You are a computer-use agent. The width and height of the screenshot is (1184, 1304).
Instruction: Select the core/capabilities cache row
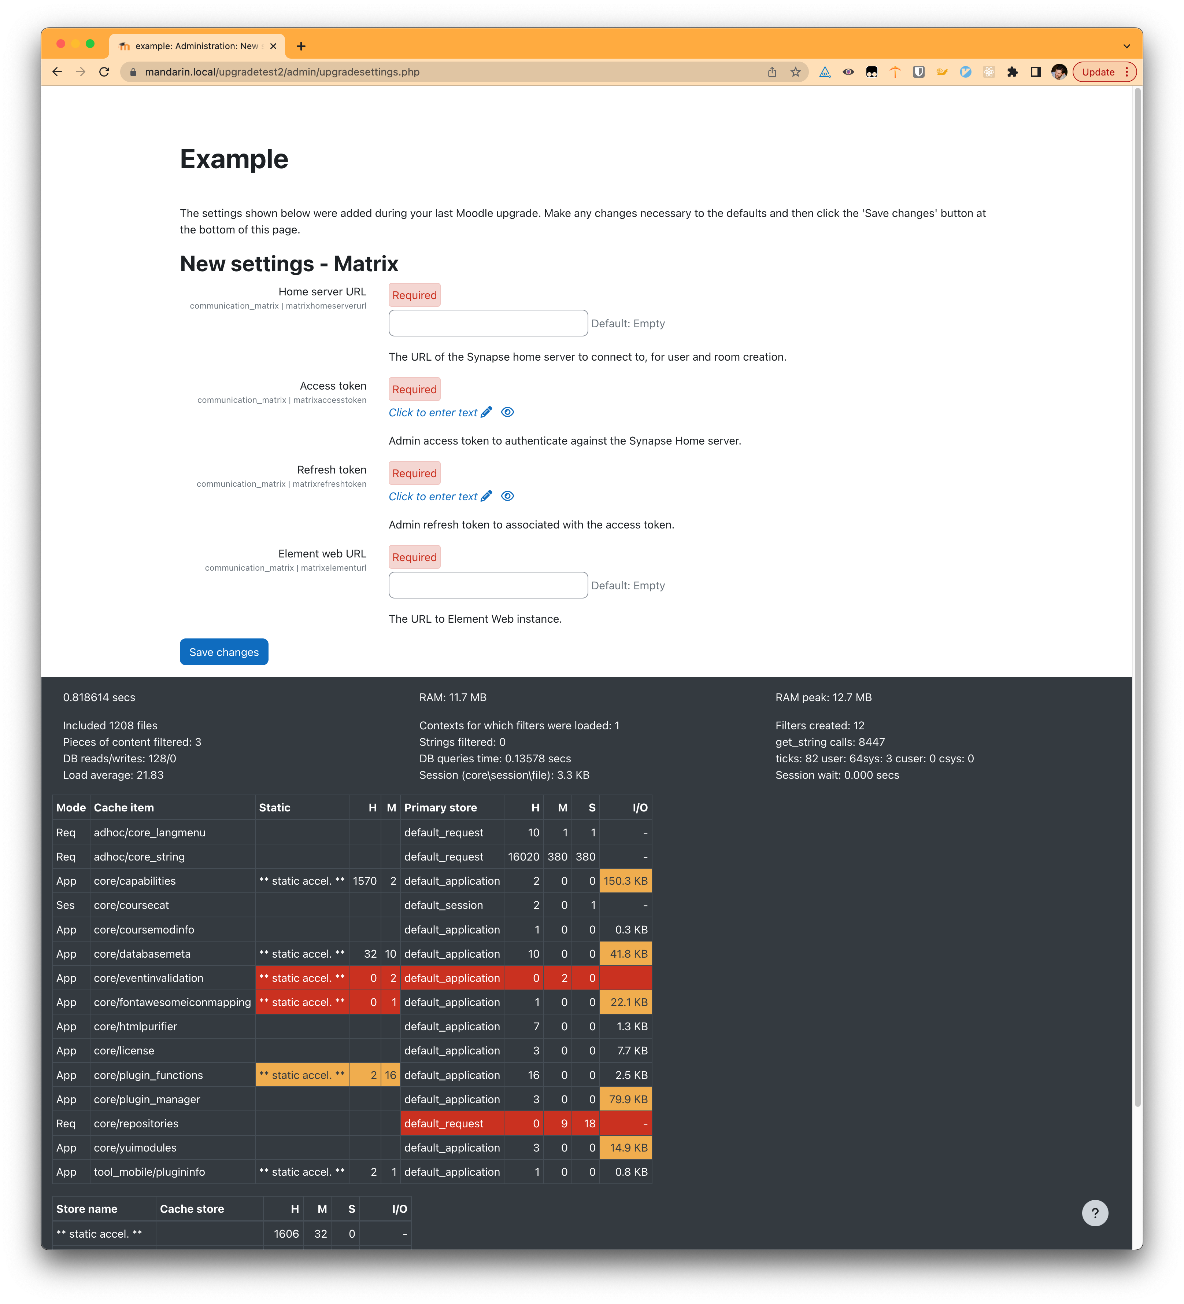click(x=352, y=881)
